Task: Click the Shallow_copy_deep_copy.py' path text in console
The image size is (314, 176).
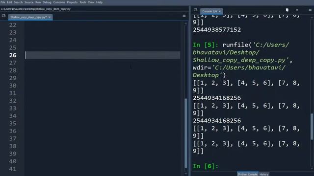Action: [x=241, y=60]
